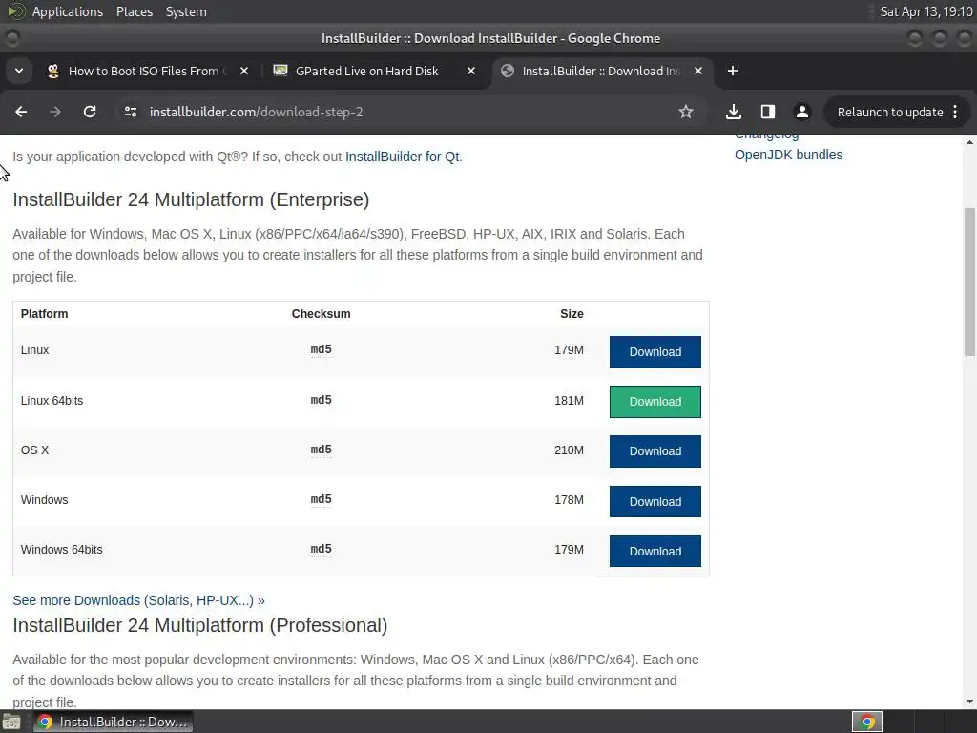Open the Applications menu
The image size is (977, 733).
coord(68,11)
